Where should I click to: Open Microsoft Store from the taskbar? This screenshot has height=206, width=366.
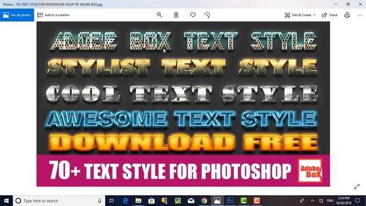(152, 201)
